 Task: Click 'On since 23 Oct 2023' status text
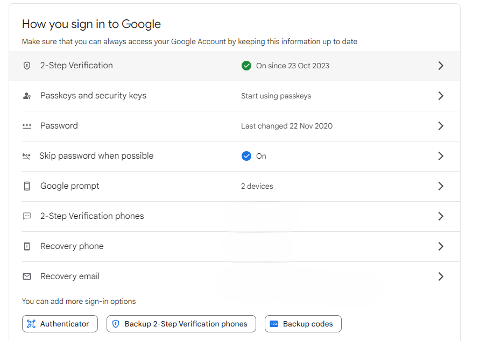coord(293,66)
